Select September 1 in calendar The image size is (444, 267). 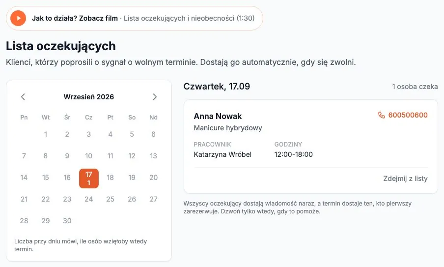coord(46,134)
